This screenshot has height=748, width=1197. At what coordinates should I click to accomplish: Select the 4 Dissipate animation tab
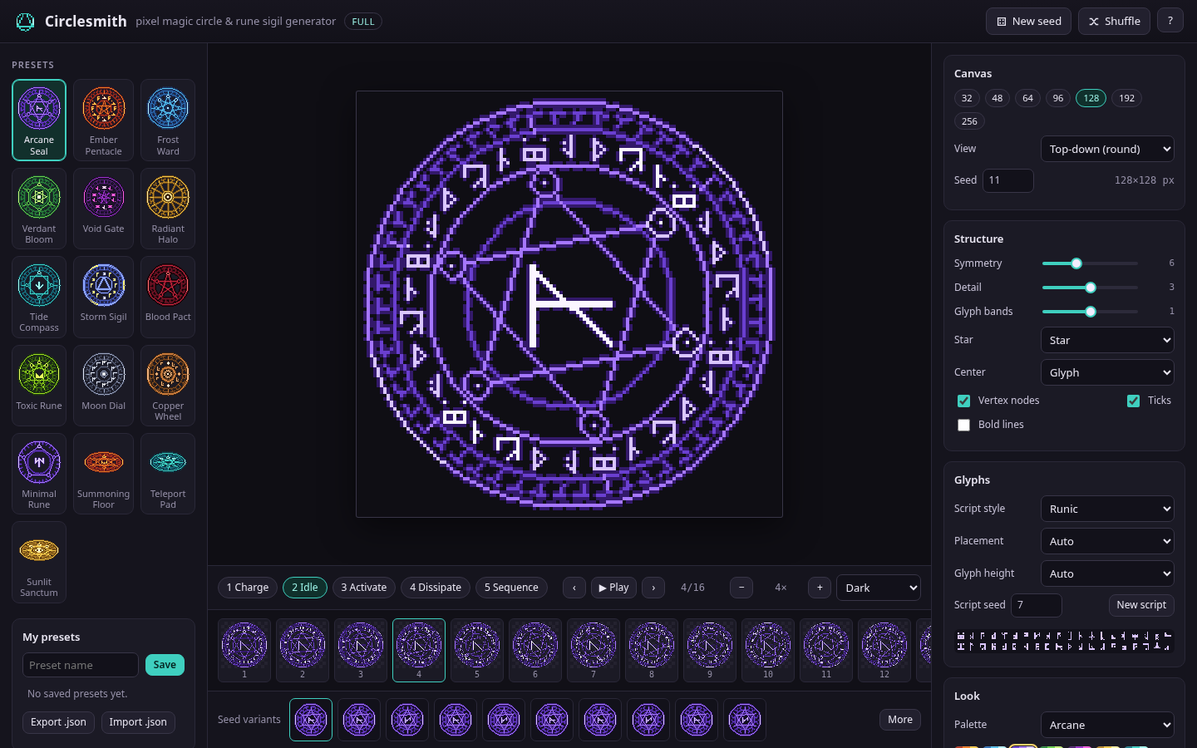(436, 588)
